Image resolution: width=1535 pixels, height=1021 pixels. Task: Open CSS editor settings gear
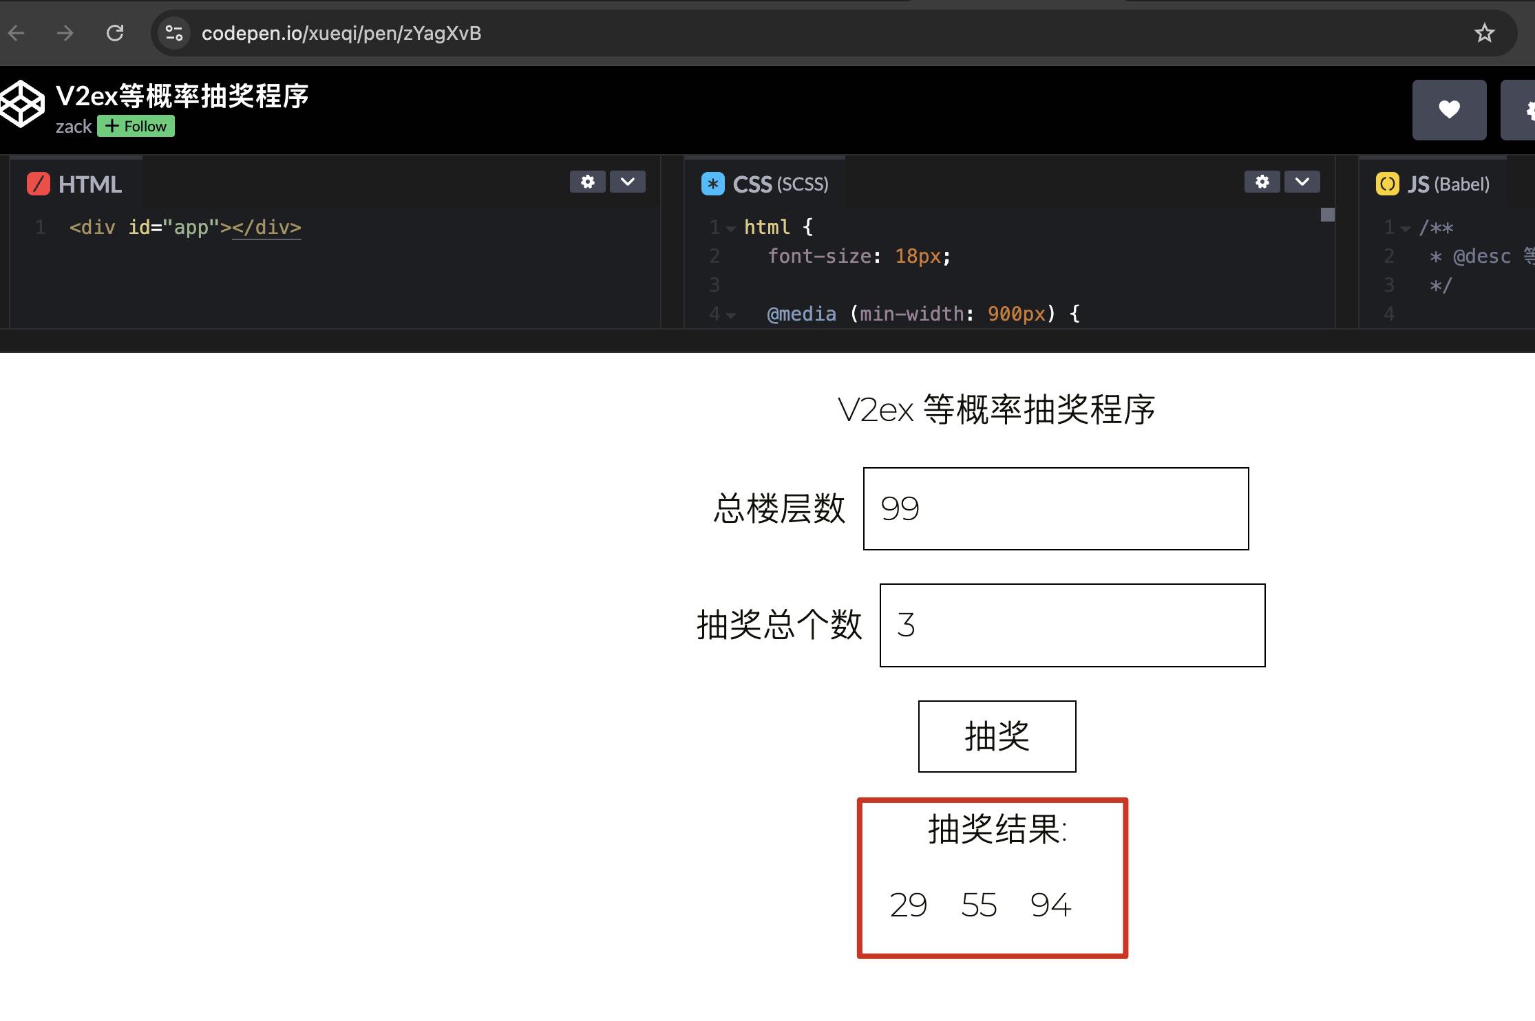(x=1262, y=182)
